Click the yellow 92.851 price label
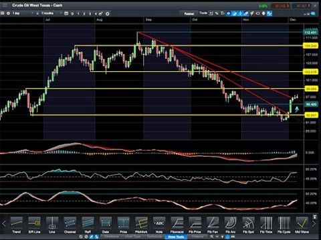321x240 pixels. 311,115
